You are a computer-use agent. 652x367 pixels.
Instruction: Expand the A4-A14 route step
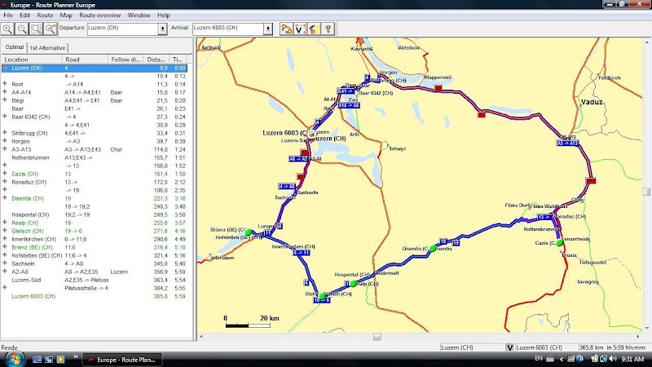(x=5, y=92)
